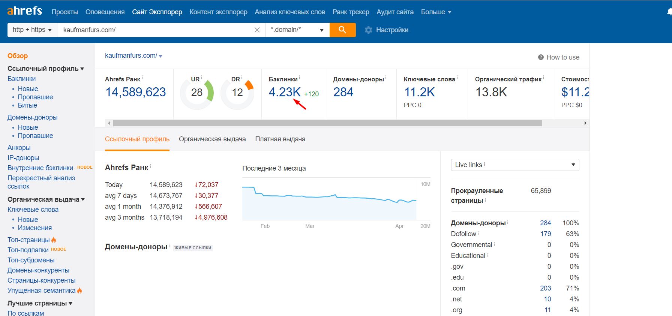The width and height of the screenshot is (672, 316).
Task: Open Ключевые слова in the sidebar
Action: click(x=33, y=210)
